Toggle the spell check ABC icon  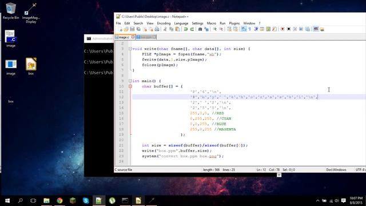tap(316, 29)
